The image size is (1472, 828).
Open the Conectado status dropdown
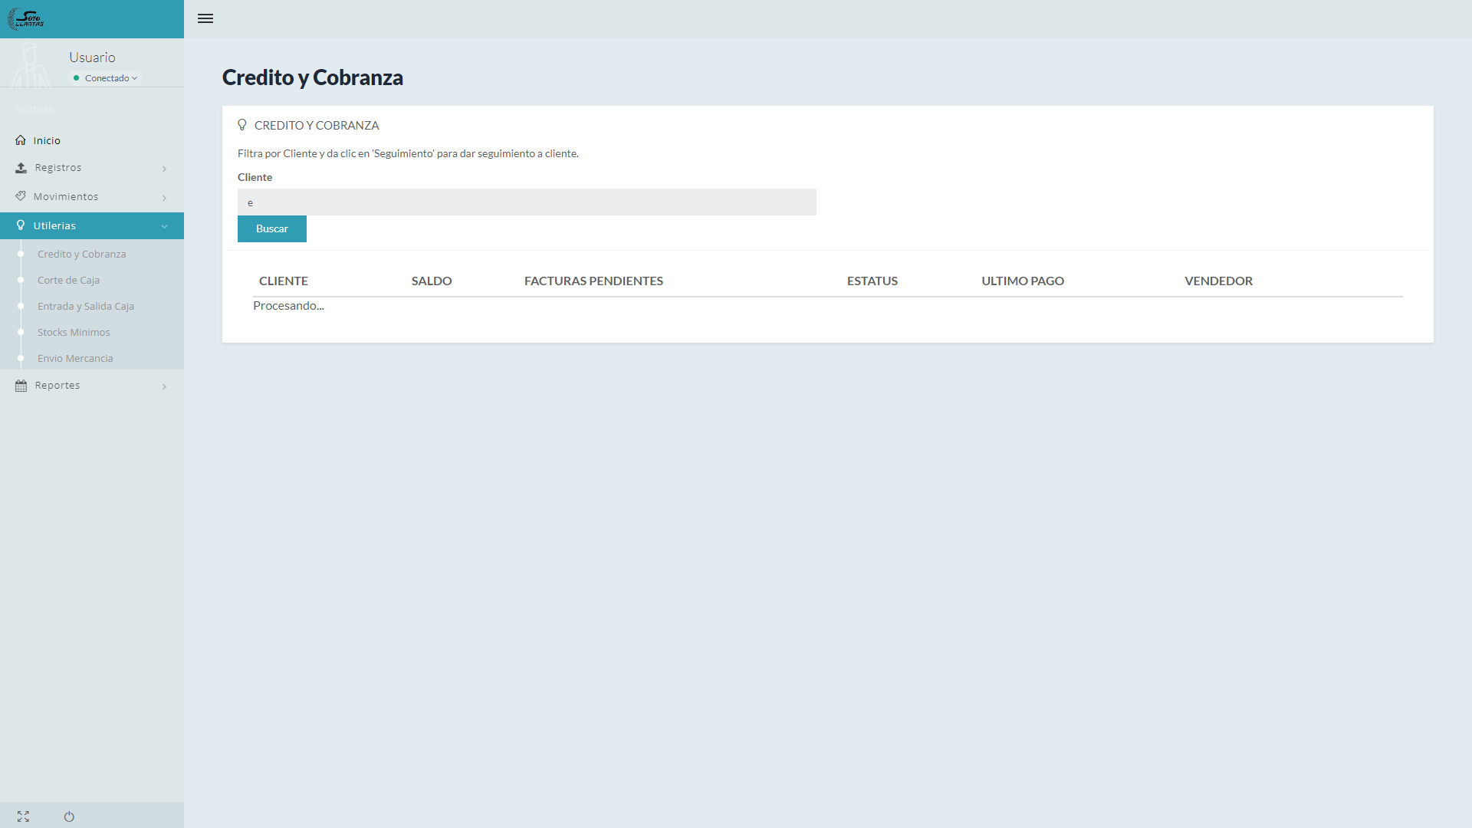click(107, 78)
